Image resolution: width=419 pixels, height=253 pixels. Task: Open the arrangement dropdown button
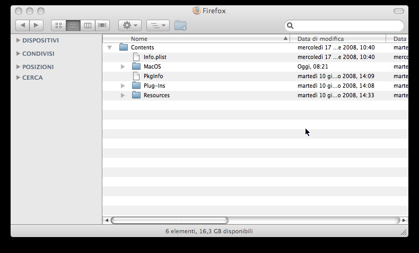pyautogui.click(x=158, y=26)
